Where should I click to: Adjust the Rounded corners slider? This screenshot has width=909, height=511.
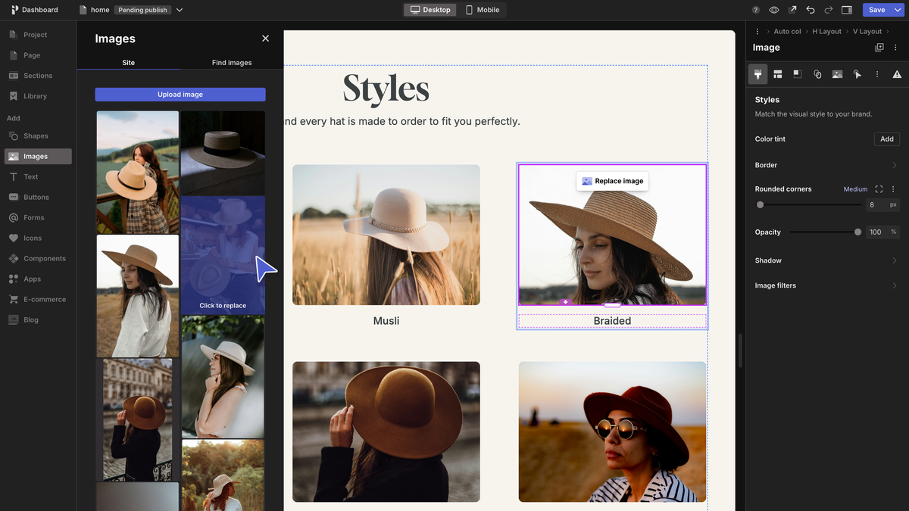pos(808,205)
